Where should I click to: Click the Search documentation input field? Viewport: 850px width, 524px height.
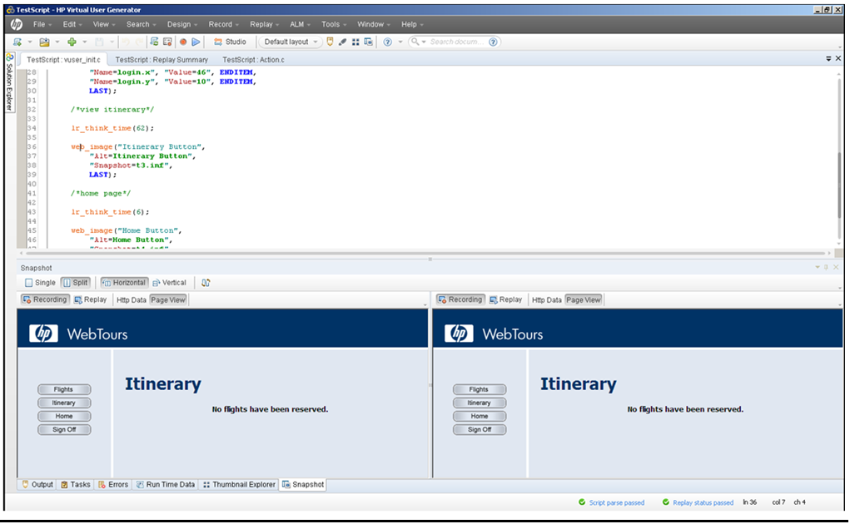coord(456,42)
